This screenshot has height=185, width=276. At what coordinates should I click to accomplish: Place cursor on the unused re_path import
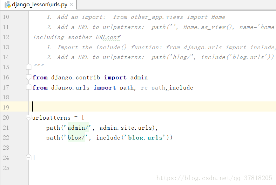(x=153, y=87)
